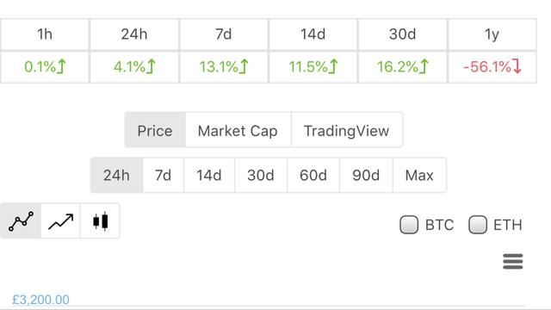Choose the 7d chart range
551x310 pixels.
point(163,175)
